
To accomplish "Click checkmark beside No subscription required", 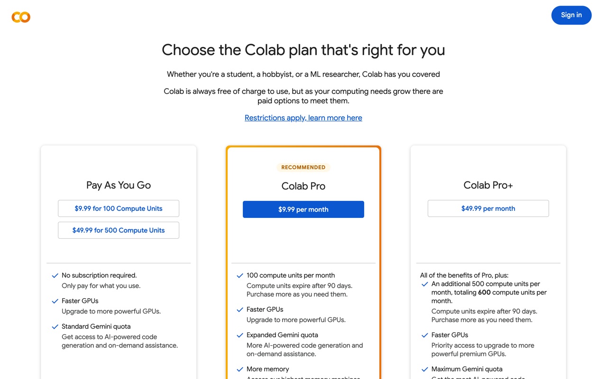I will pyautogui.click(x=55, y=275).
